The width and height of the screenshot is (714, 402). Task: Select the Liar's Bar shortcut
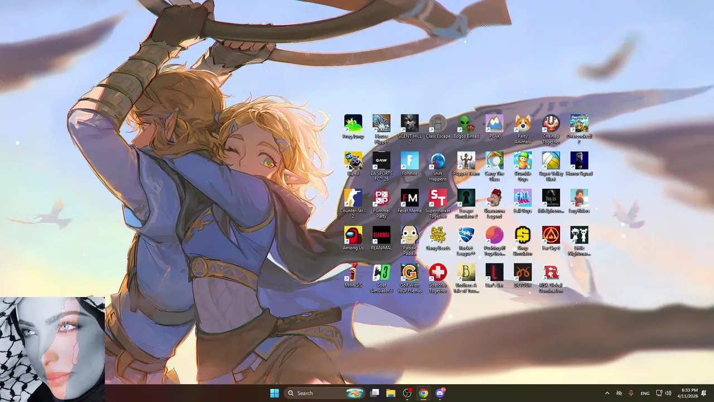494,276
